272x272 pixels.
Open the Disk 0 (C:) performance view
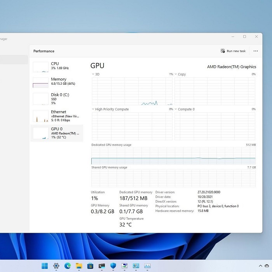click(x=57, y=98)
